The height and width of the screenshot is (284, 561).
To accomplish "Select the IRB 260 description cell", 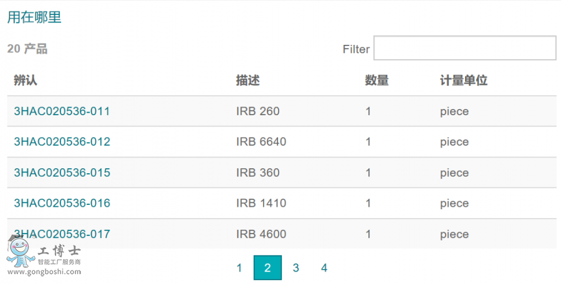I will pos(258,111).
